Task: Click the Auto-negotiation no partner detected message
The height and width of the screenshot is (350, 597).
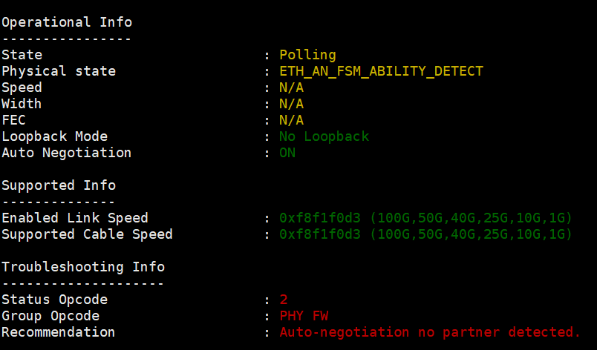Action: pos(430,332)
